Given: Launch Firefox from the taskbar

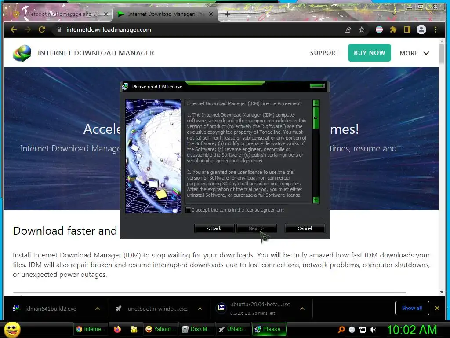Looking at the screenshot, I should [x=117, y=329].
